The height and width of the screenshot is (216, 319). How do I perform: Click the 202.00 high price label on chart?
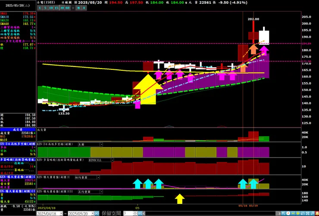coord(253,19)
